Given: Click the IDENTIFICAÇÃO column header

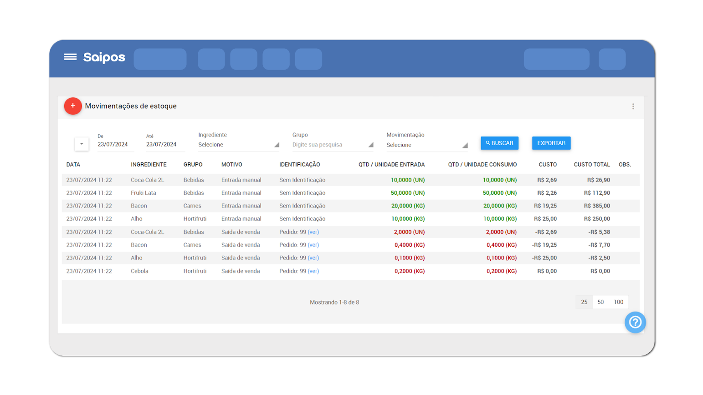Looking at the screenshot, I should (300, 165).
